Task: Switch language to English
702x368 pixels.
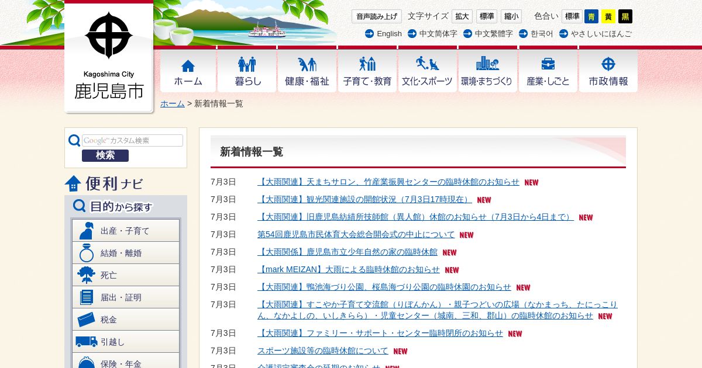Action: tap(389, 34)
